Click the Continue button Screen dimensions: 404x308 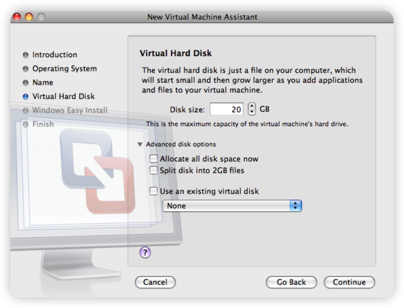349,282
